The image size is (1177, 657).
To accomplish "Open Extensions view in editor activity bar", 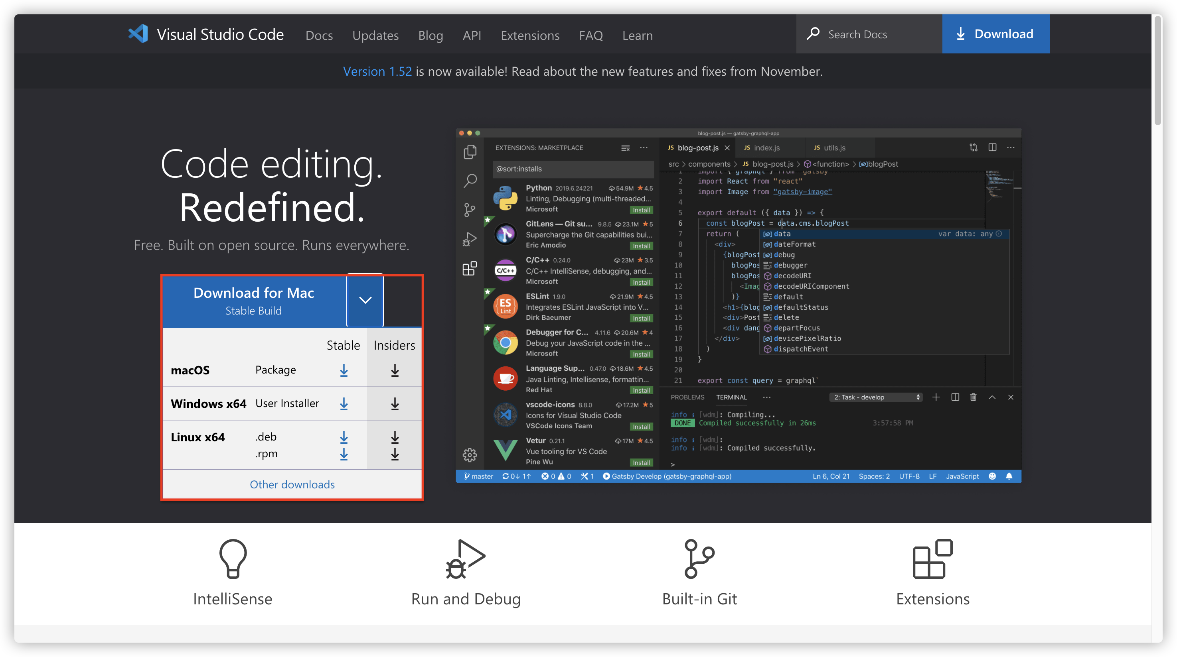I will point(470,268).
